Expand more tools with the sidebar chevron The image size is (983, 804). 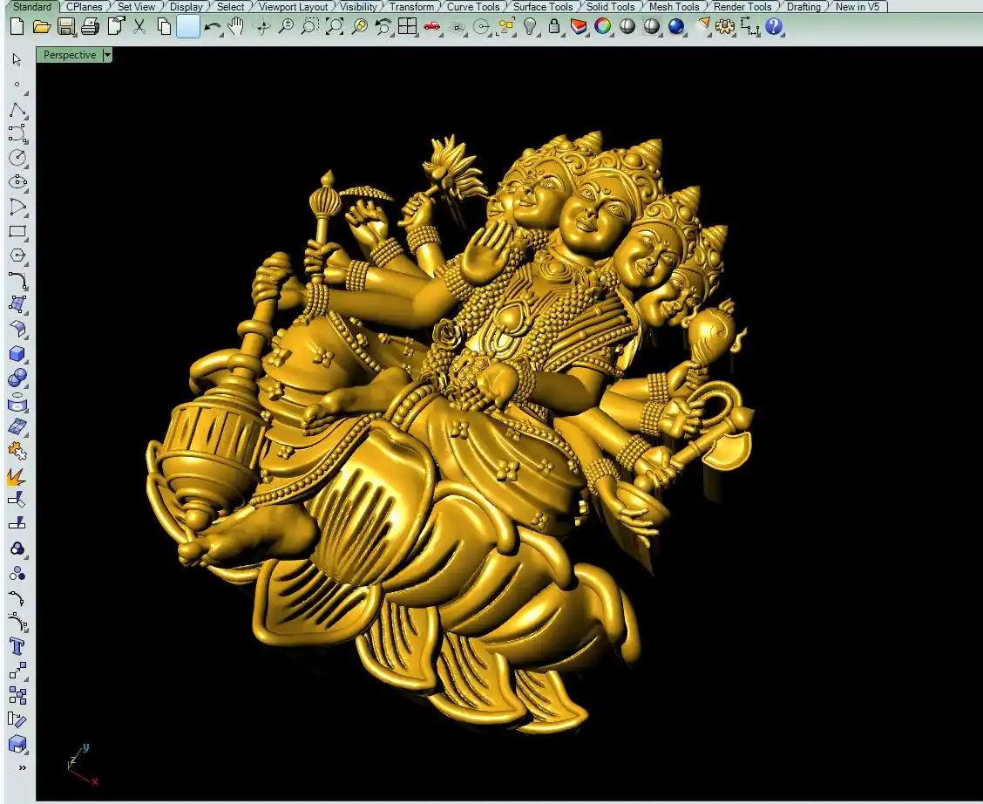23,767
